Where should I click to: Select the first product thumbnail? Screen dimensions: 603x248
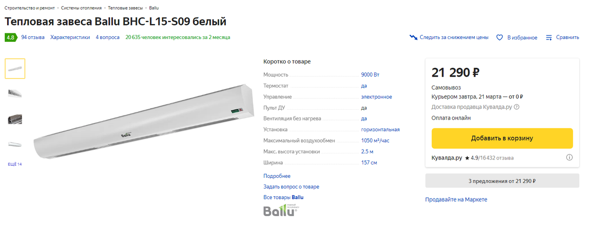[15, 69]
